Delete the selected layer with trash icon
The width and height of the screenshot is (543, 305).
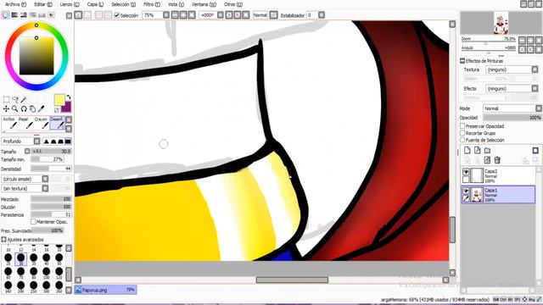coord(497,160)
